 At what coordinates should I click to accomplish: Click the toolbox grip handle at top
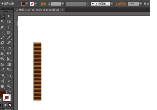click(x=5, y=11)
